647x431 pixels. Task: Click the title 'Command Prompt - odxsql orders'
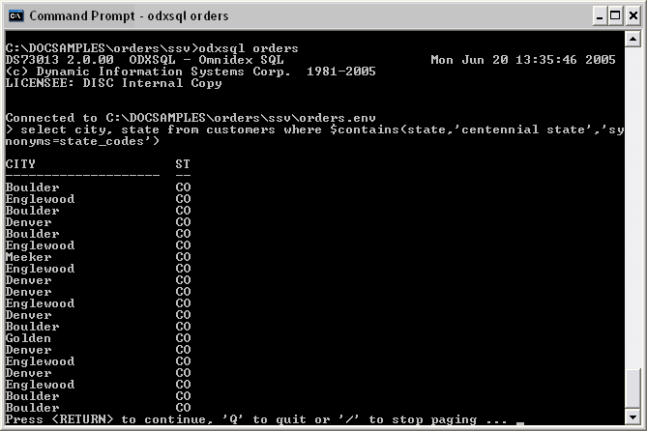pyautogui.click(x=129, y=16)
